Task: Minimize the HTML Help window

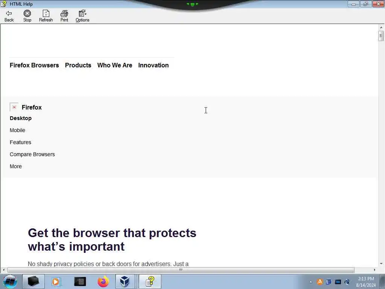Action: click(x=353, y=4)
